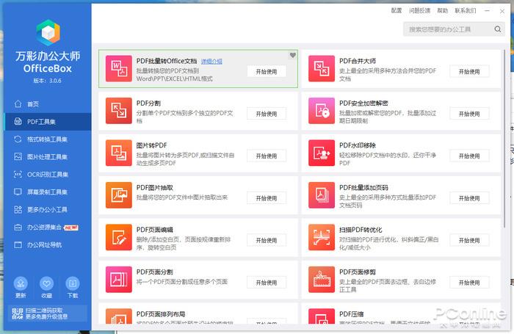The image size is (514, 334).
Task: Click the PDF分割 tool icon
Action: (119, 111)
